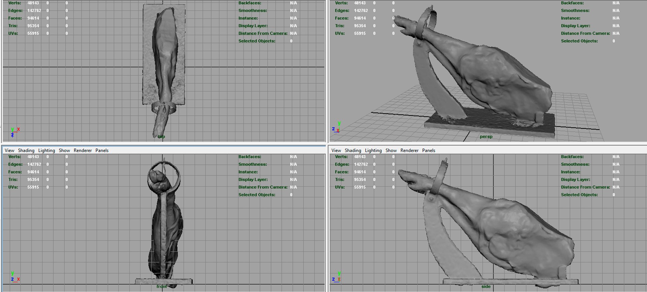Open the View menu in the side panel
This screenshot has height=292, width=647.
tap(336, 150)
